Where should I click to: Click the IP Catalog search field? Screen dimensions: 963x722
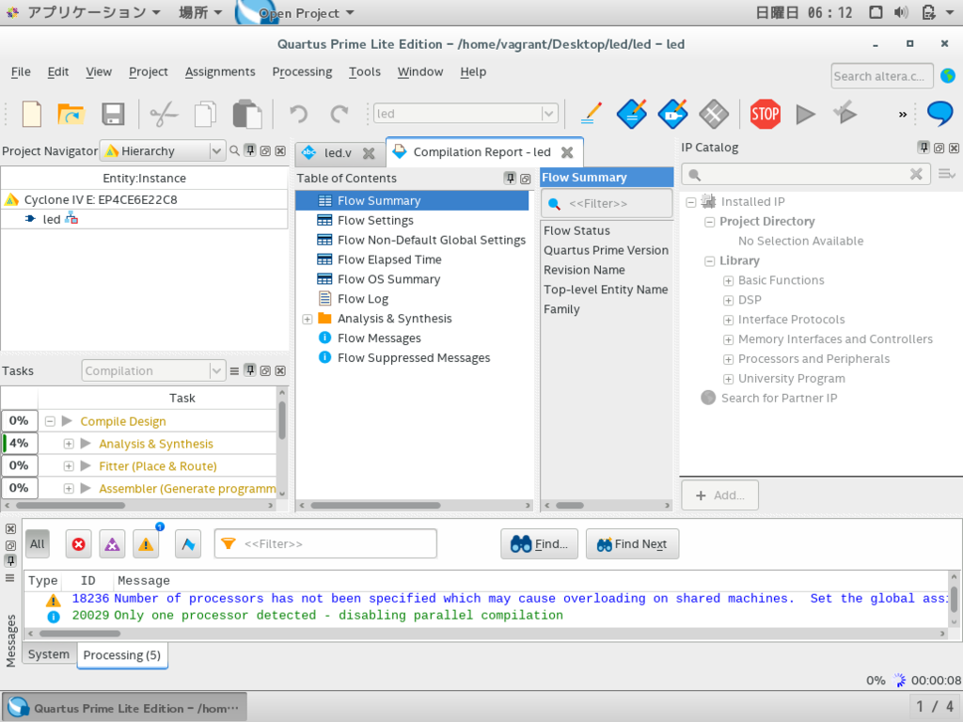click(806, 174)
